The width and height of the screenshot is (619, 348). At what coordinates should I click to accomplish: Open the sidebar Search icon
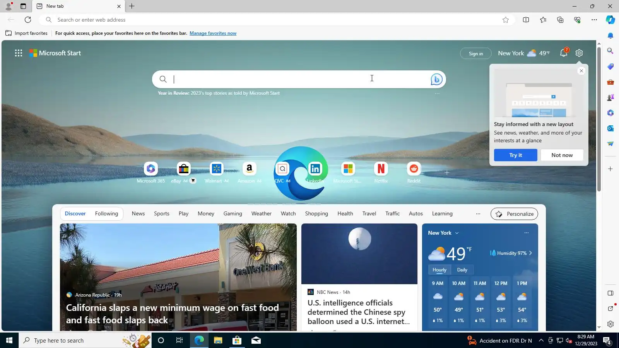point(610,51)
